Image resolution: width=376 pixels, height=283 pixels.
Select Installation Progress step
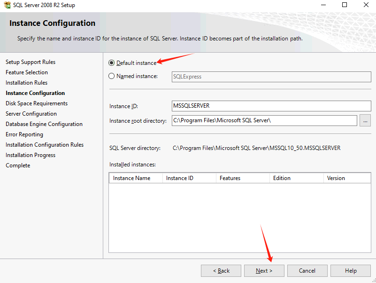(x=31, y=155)
